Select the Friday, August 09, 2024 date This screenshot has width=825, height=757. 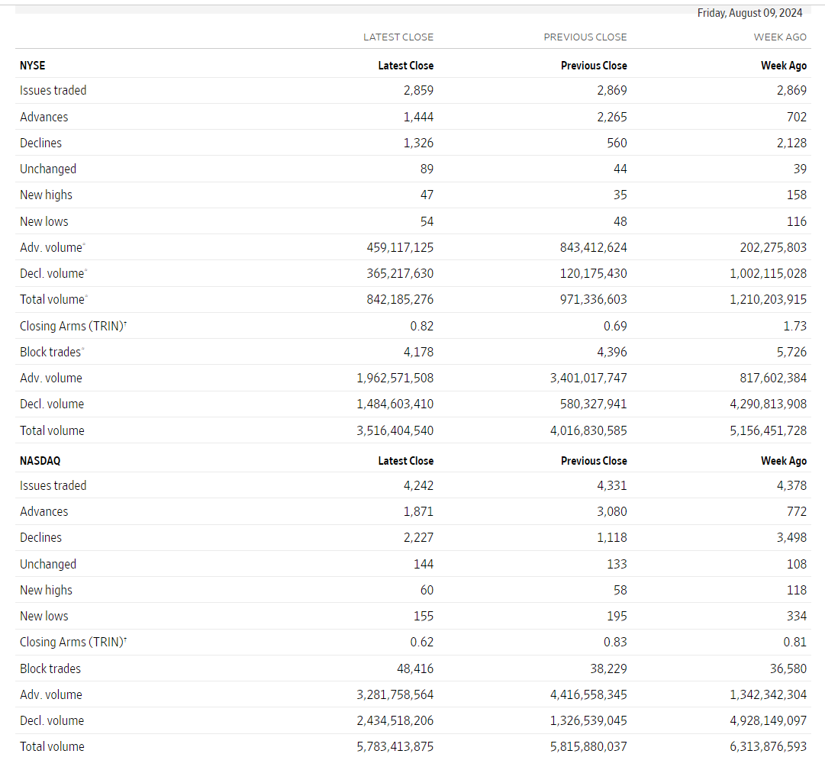749,13
